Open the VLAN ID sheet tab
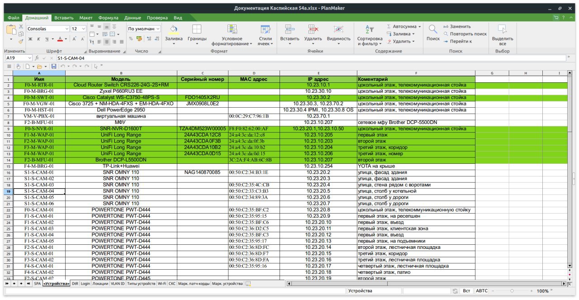579x300 pixels. tap(118, 284)
